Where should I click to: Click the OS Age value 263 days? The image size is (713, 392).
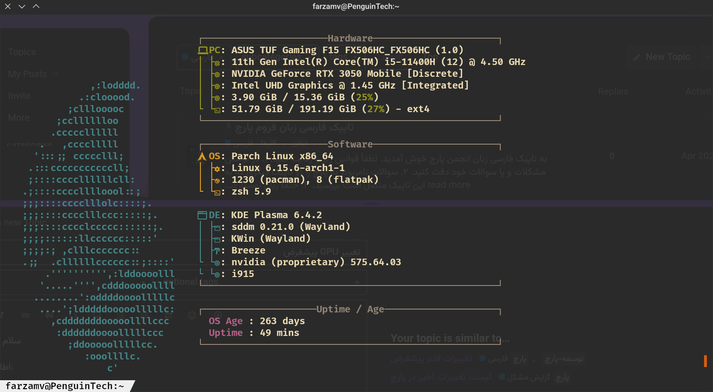click(282, 321)
